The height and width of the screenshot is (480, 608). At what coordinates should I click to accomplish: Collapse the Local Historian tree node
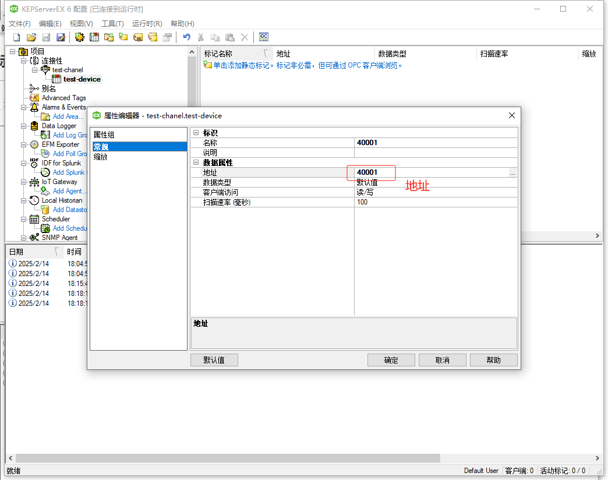click(x=24, y=200)
